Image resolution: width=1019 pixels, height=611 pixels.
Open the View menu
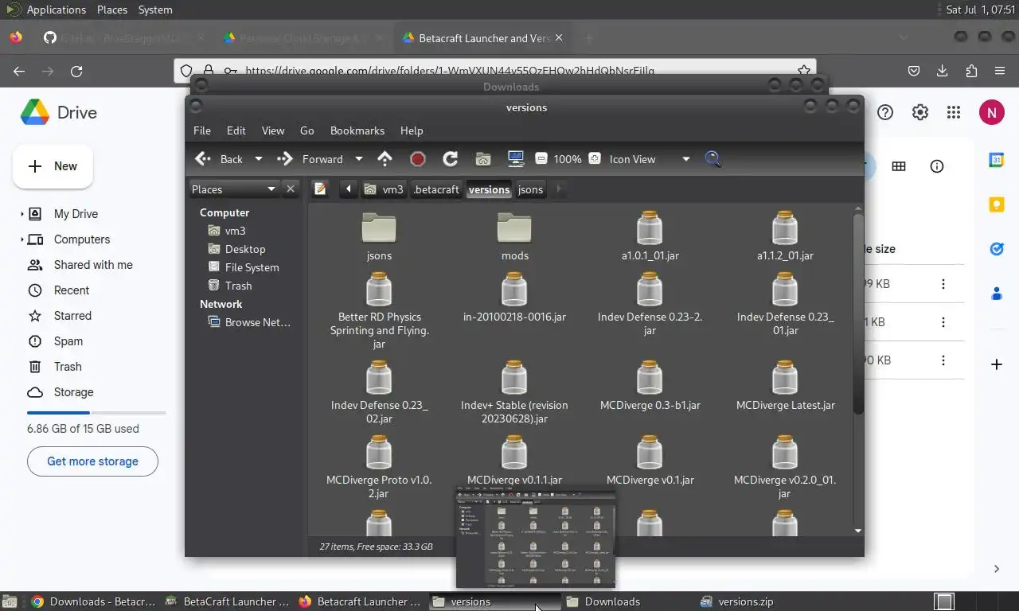pos(273,130)
